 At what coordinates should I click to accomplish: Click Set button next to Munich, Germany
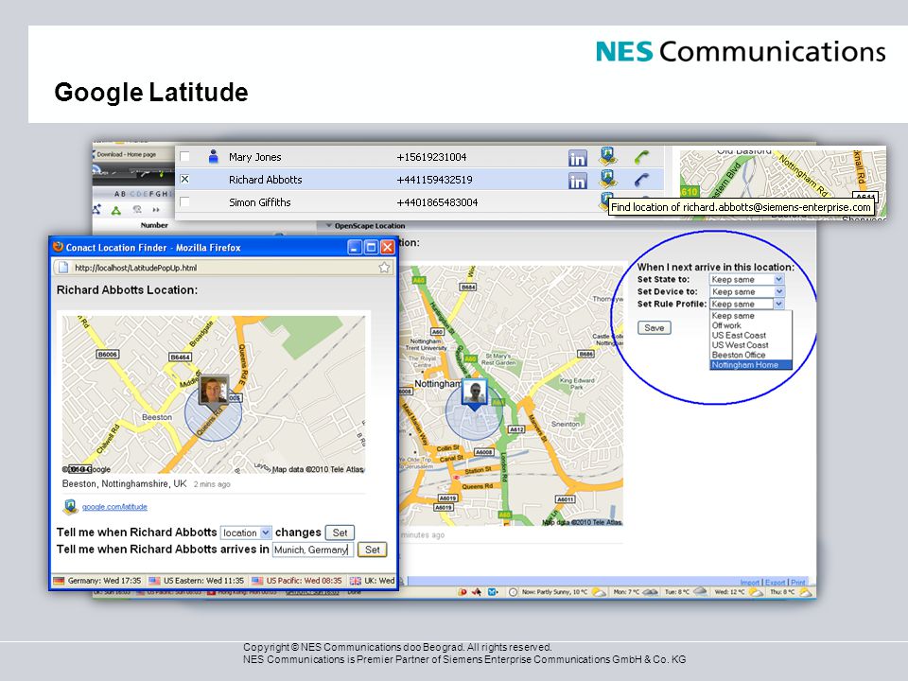tap(373, 550)
